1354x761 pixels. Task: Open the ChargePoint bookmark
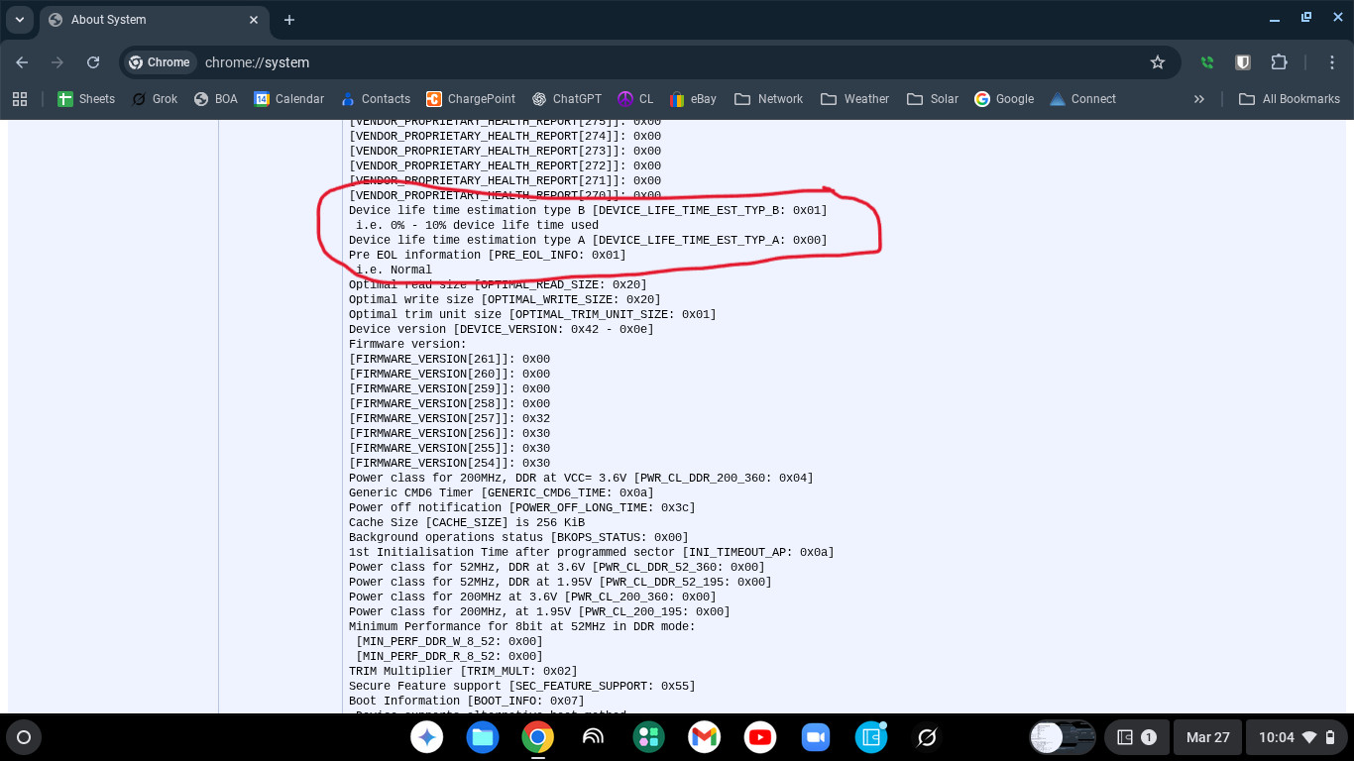click(x=471, y=99)
